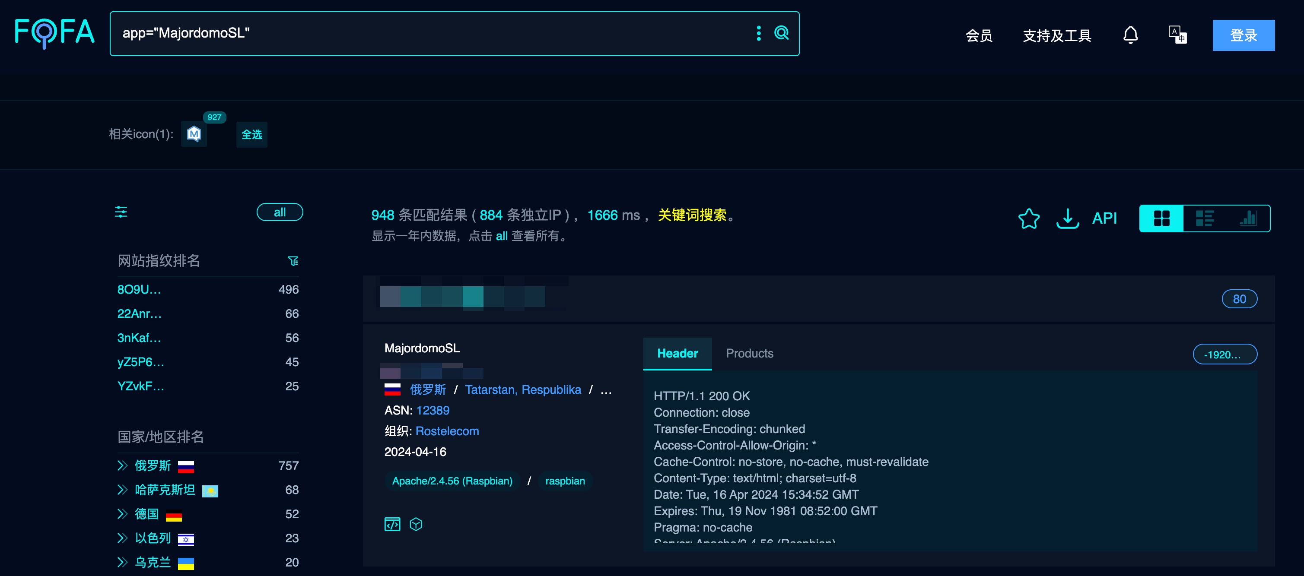1304x576 pixels.
Task: Expand the 哈萨克斯坦 country entry
Action: pos(122,490)
